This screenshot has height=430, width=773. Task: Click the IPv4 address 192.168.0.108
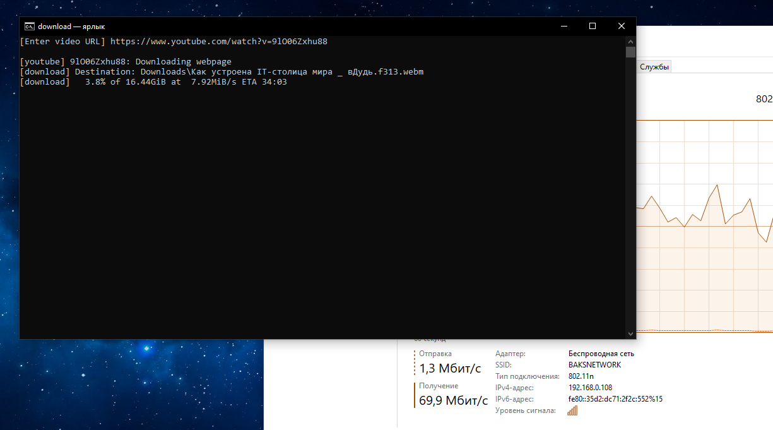(590, 388)
